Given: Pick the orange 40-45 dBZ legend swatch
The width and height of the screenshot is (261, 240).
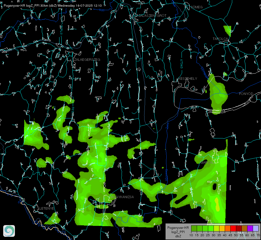Looking at the screenshot, I should click(228, 228).
